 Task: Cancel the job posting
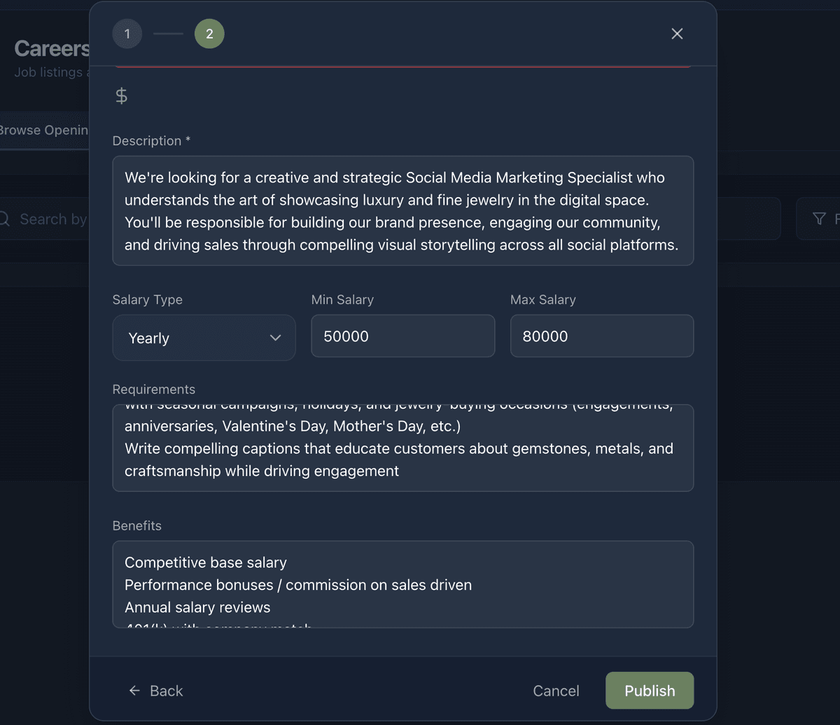pyautogui.click(x=556, y=691)
